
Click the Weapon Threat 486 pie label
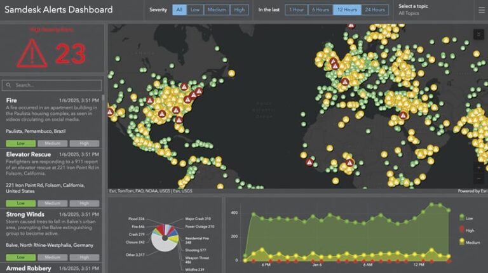pyautogui.click(x=197, y=260)
